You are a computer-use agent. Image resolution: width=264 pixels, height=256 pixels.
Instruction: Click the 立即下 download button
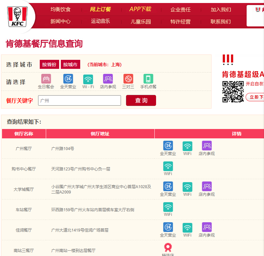(255, 97)
